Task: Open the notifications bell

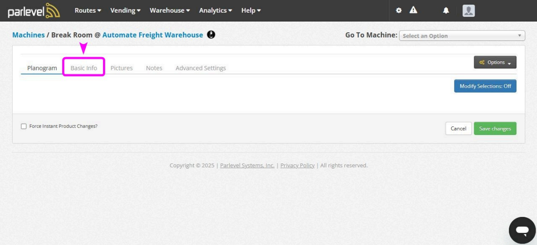Action: [x=446, y=10]
